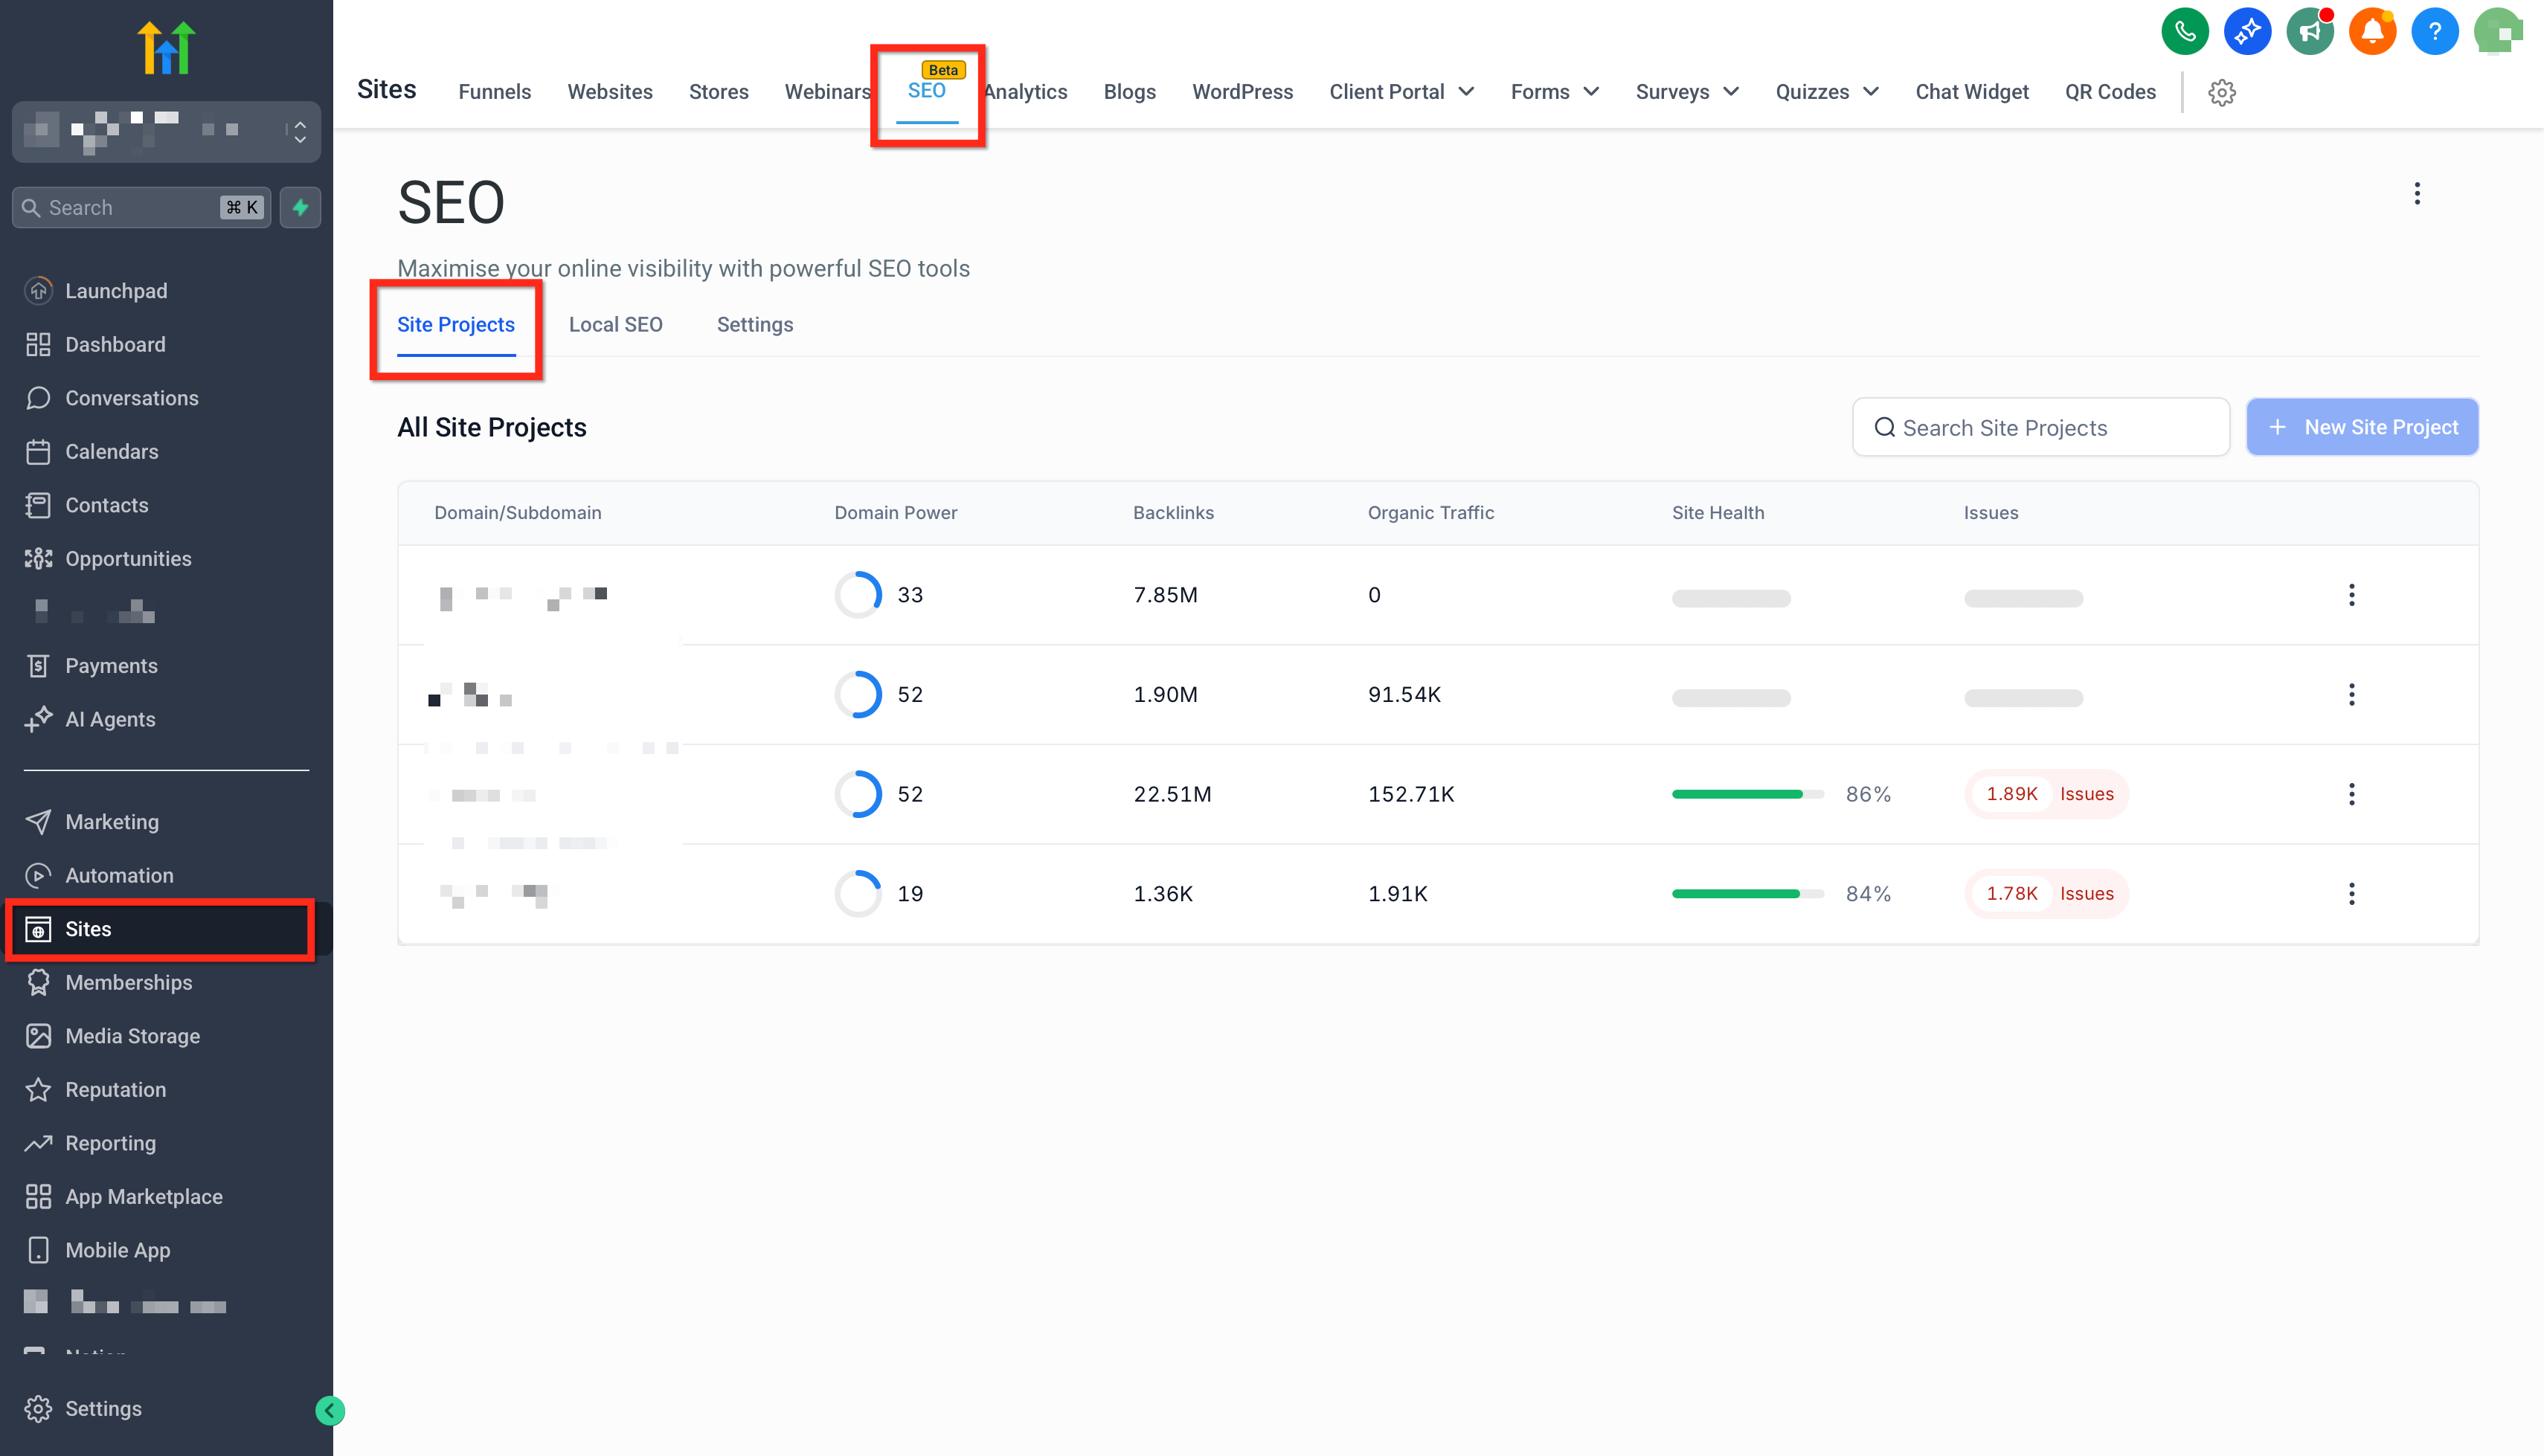This screenshot has width=2544, height=1456.
Task: Click the 1.89K Issues badge
Action: (2048, 794)
